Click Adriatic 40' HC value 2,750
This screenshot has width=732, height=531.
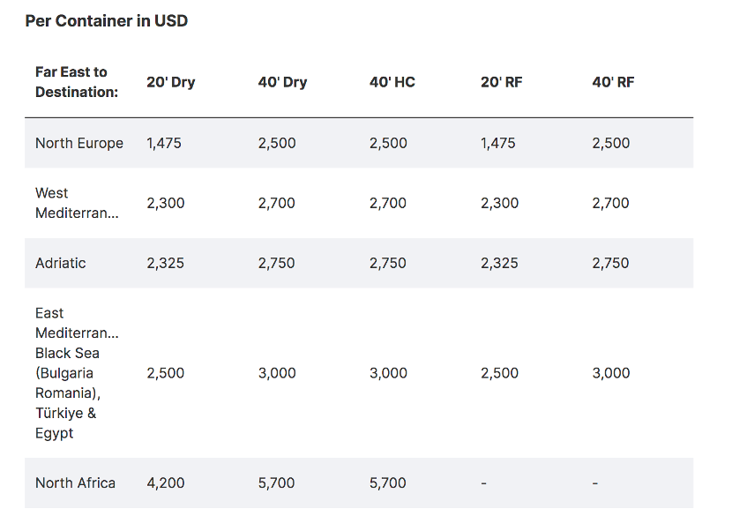388,263
